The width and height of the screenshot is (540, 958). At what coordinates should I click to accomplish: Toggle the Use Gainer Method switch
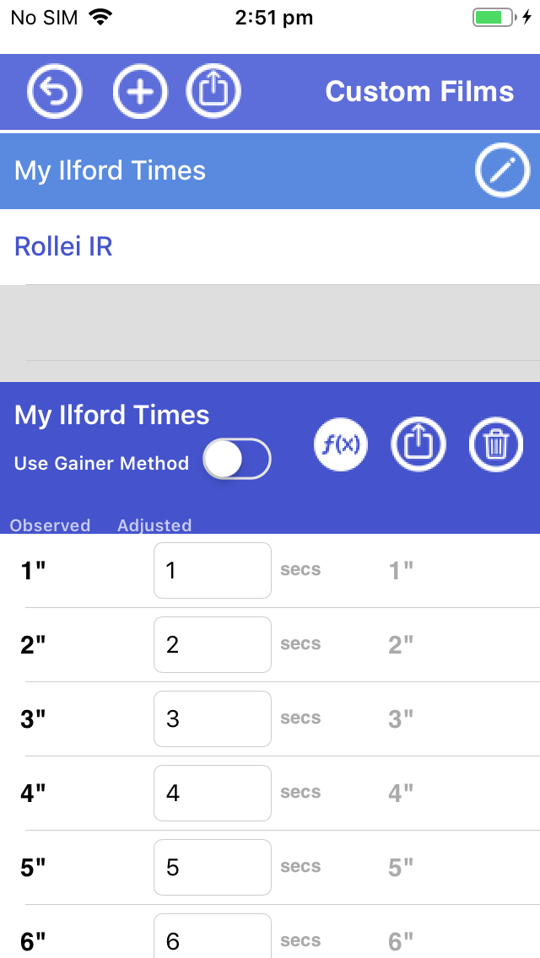237,460
